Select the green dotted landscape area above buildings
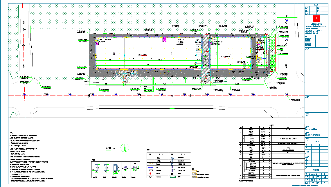 point(154,19)
